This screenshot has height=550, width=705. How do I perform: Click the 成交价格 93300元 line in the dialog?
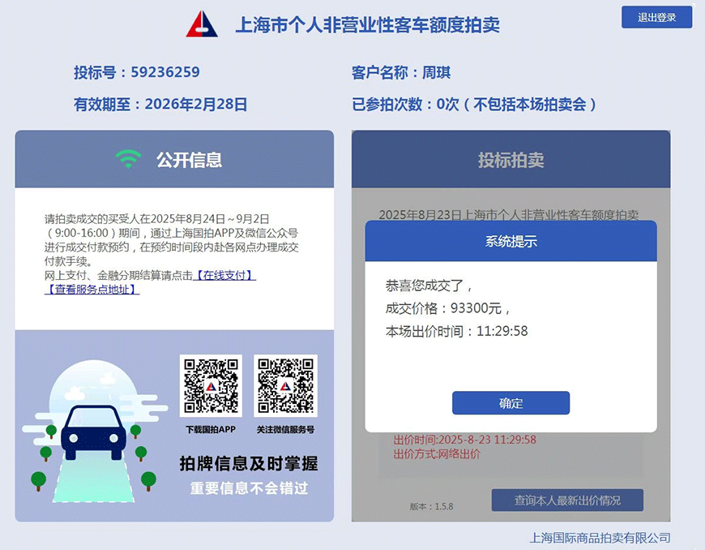click(x=448, y=308)
